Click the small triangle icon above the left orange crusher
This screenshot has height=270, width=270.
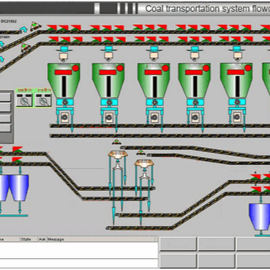116,142
